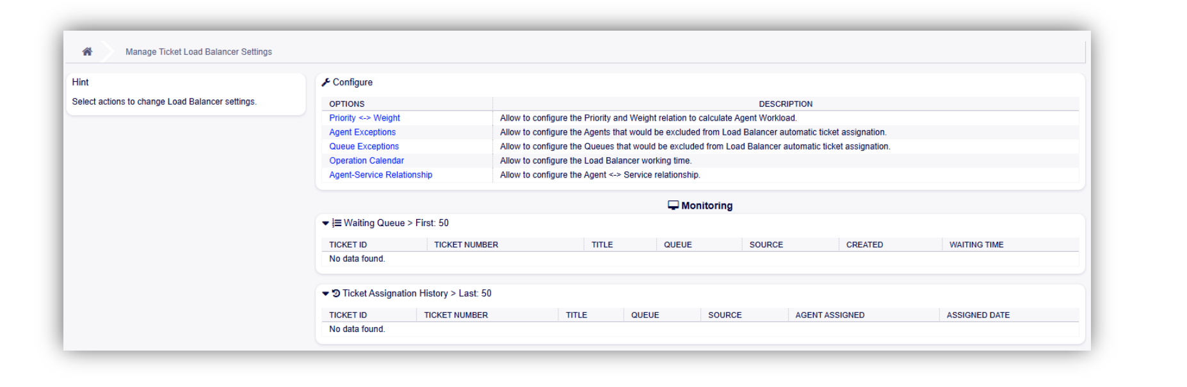Click TICKET NUMBER header in Assignation History
1187x387 pixels.
[x=456, y=315]
